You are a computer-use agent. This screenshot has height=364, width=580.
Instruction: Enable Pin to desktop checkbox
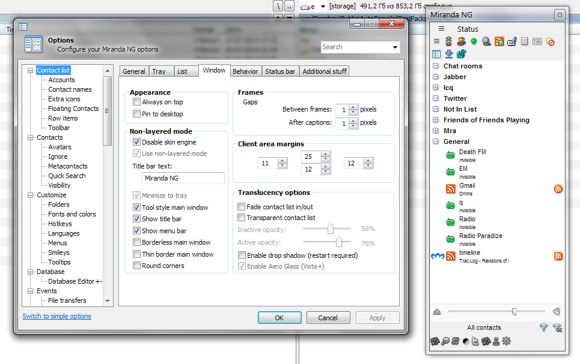tap(137, 114)
